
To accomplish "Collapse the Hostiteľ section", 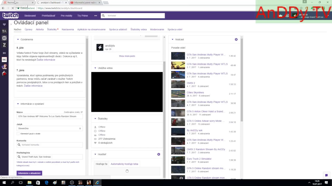I will pyautogui.click(x=95, y=154).
